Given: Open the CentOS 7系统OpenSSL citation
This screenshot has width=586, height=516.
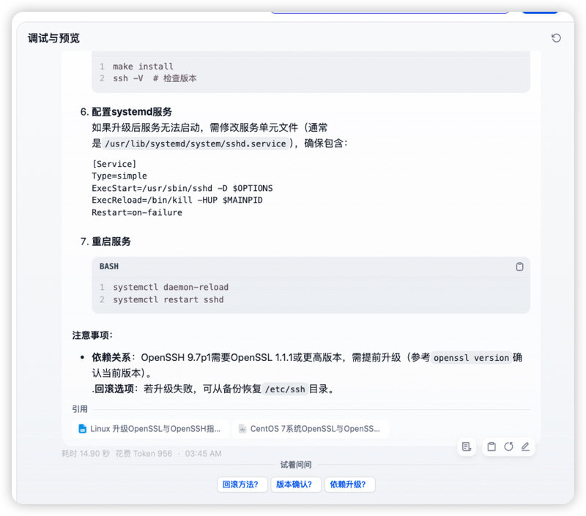Looking at the screenshot, I should pyautogui.click(x=310, y=429).
